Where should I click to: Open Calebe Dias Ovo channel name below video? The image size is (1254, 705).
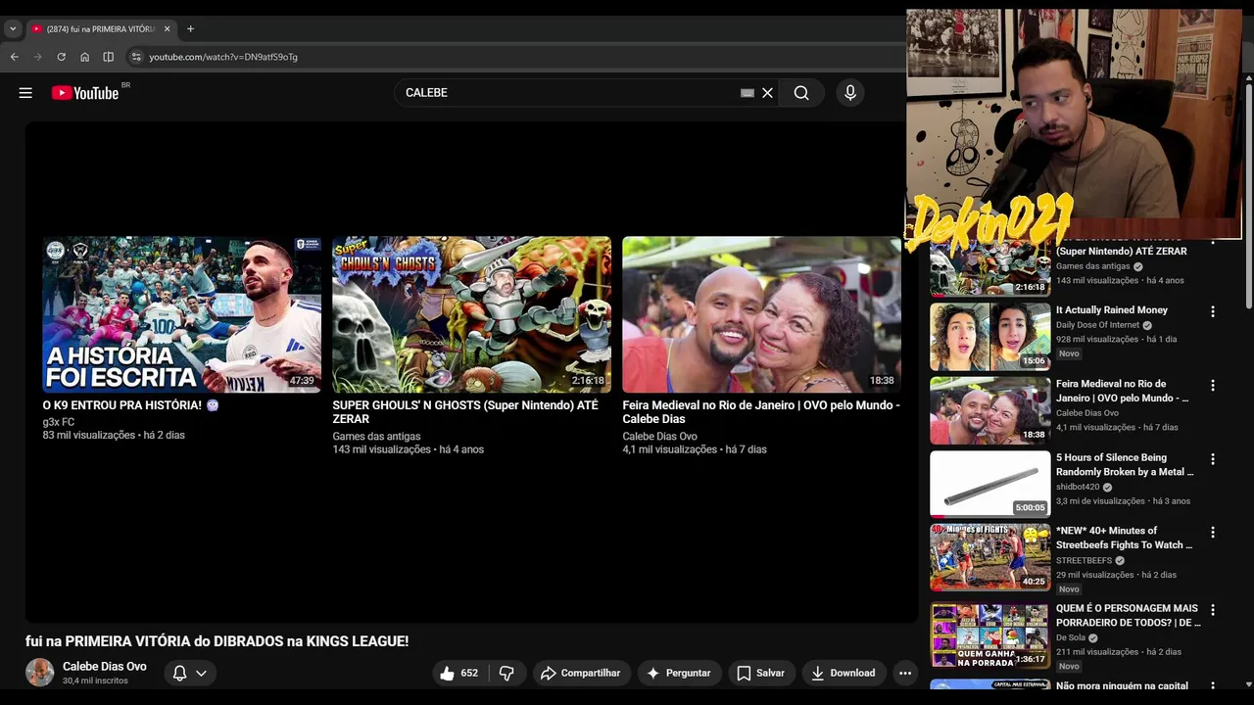pyautogui.click(x=105, y=667)
